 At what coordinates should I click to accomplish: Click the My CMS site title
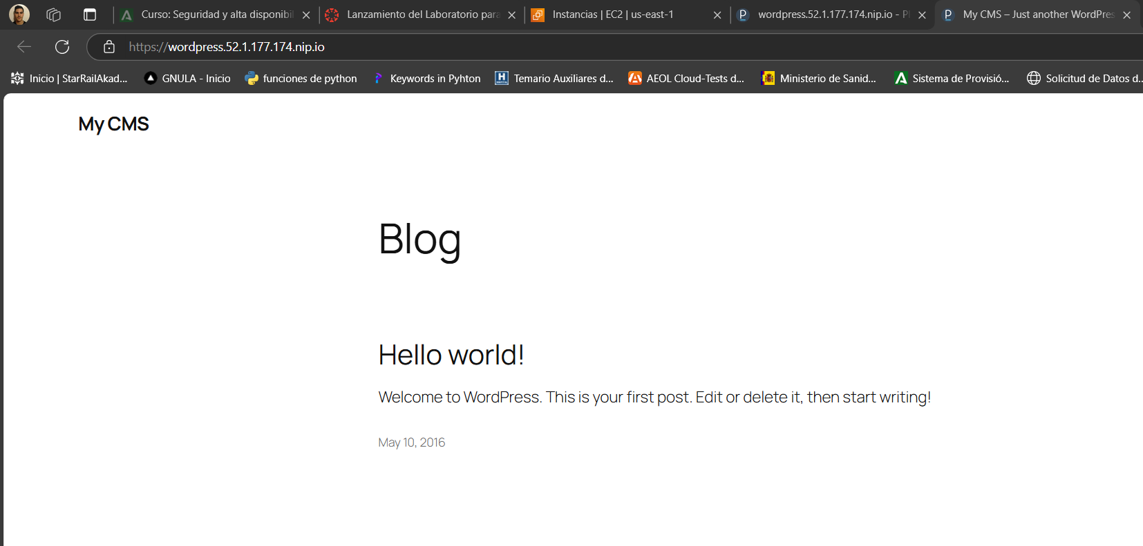click(113, 124)
